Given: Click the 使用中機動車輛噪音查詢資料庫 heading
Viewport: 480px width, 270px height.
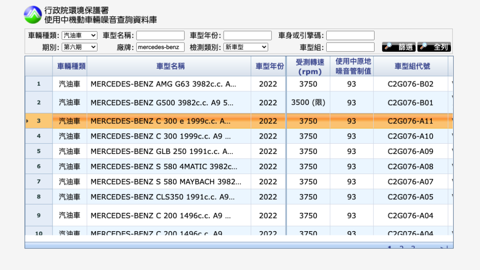Looking at the screenshot, I should click(x=101, y=20).
